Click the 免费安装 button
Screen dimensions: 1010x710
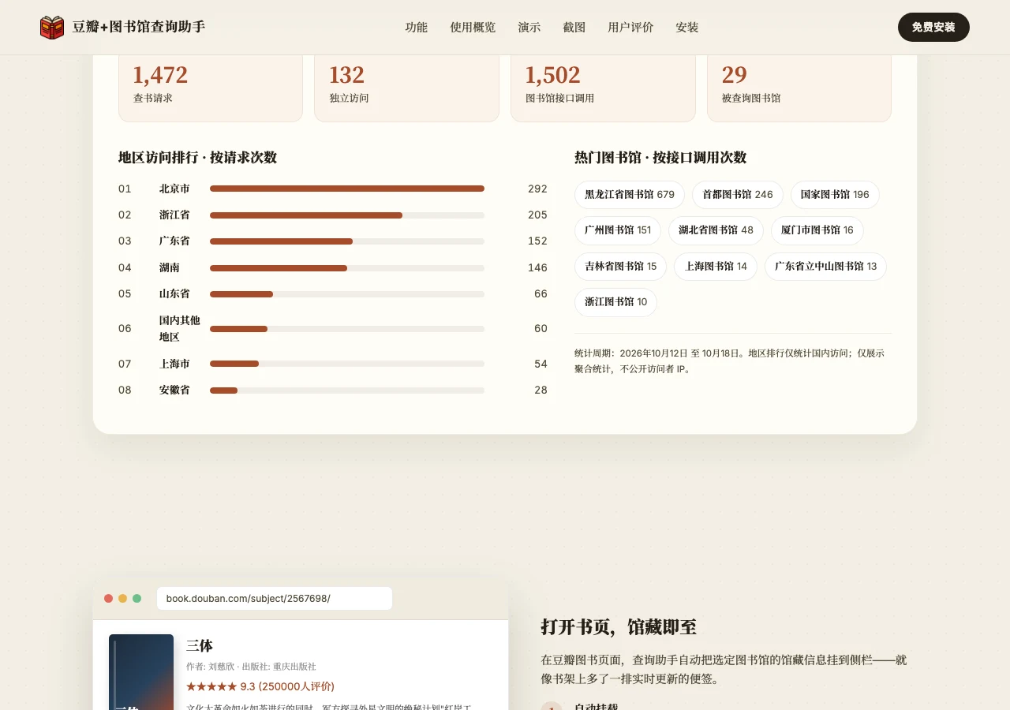coord(933,28)
